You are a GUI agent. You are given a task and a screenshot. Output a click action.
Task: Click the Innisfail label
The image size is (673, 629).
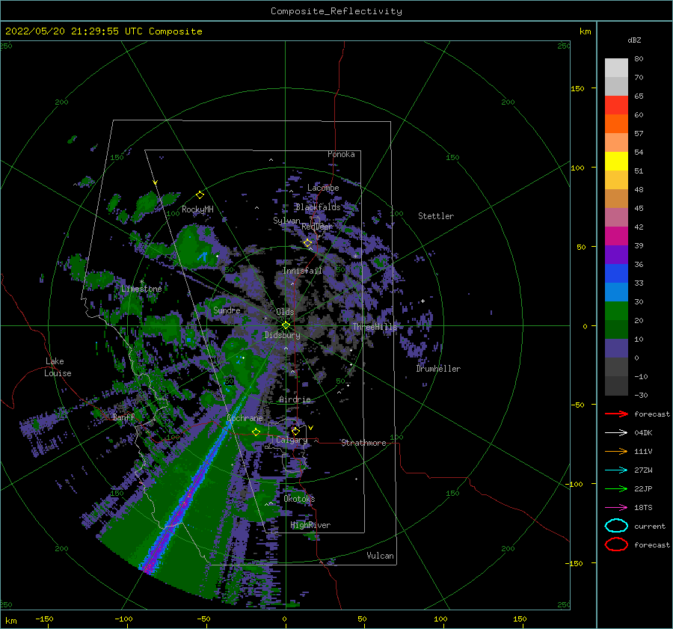tap(302, 271)
